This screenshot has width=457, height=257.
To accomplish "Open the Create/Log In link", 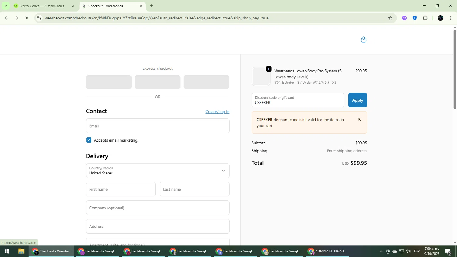I will (217, 112).
